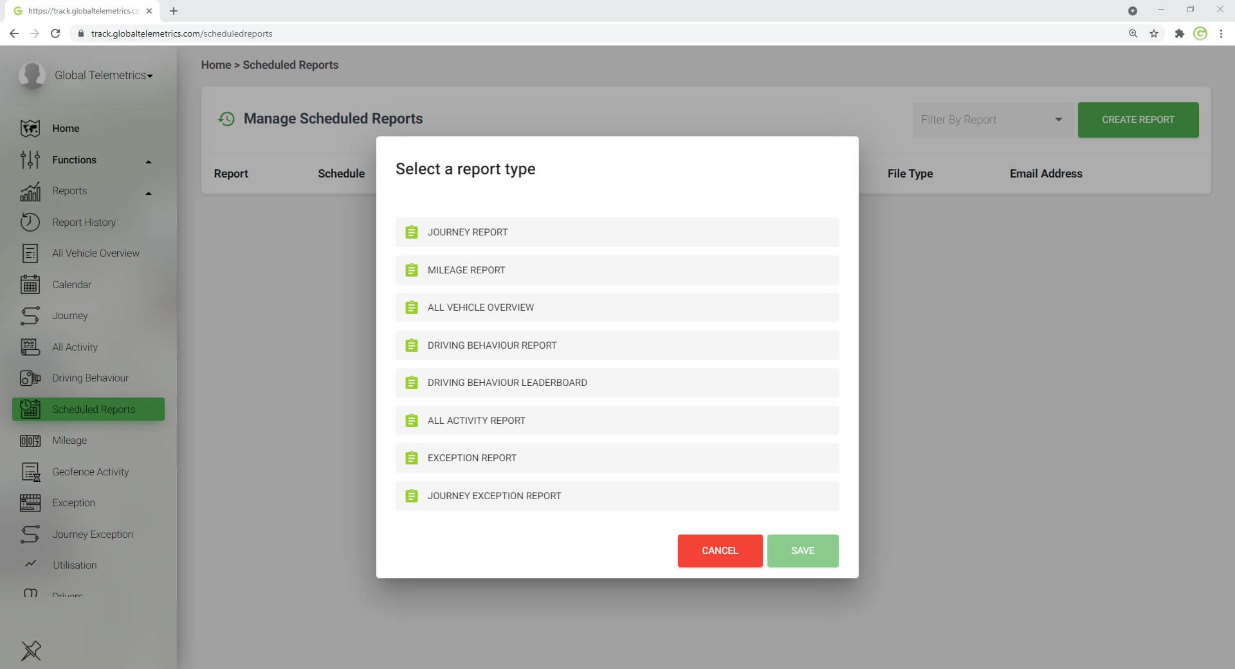Click the browser address bar
This screenshot has width=1235, height=669.
click(x=579, y=33)
